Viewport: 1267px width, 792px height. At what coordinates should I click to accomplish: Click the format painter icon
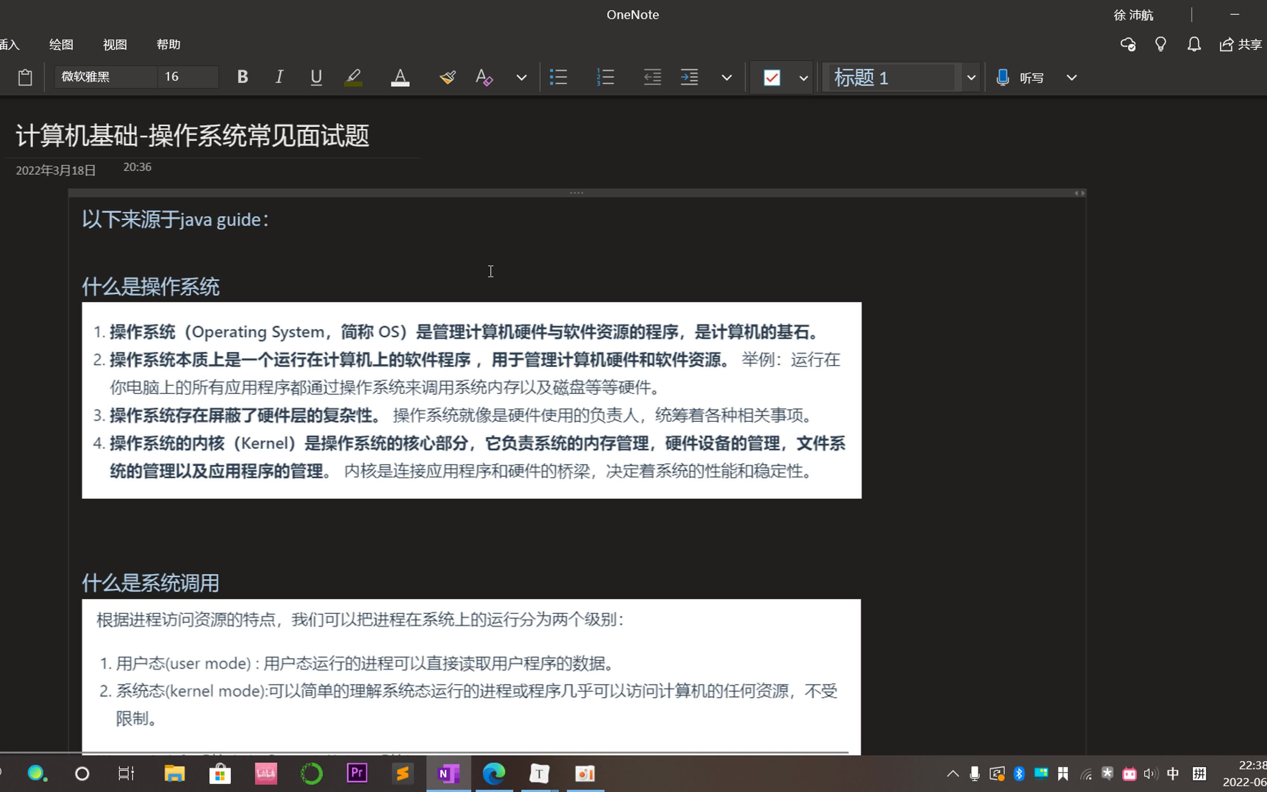pyautogui.click(x=447, y=77)
